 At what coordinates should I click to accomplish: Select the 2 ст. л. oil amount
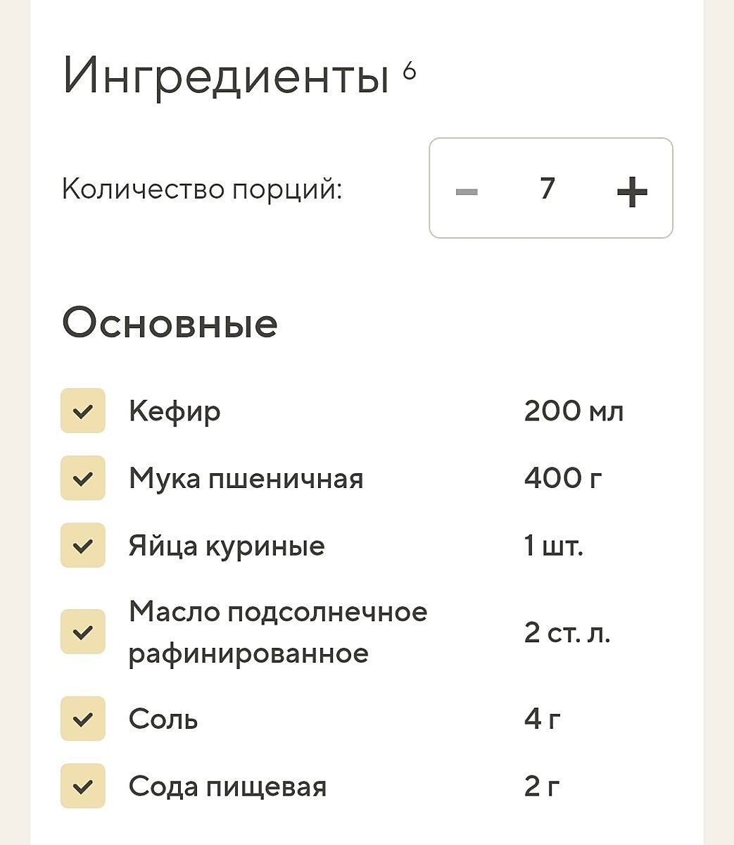coord(567,632)
